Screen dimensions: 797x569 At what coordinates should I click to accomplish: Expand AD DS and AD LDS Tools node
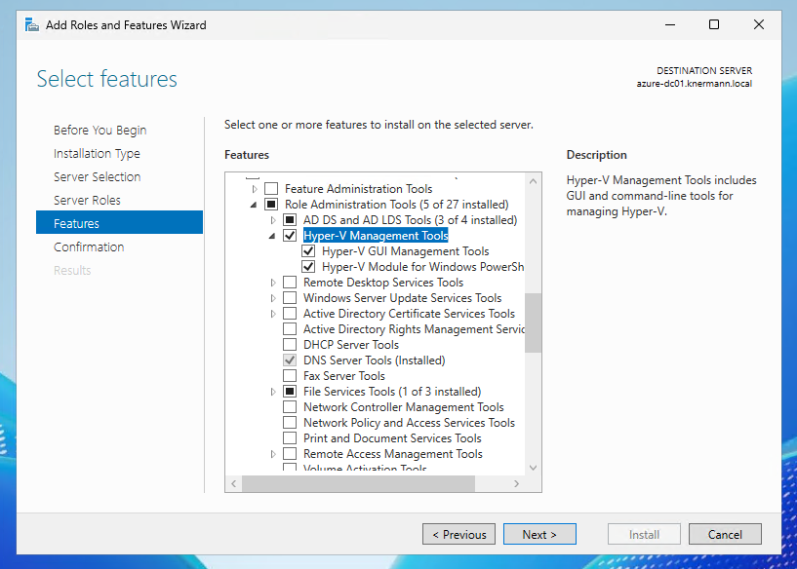coord(273,220)
